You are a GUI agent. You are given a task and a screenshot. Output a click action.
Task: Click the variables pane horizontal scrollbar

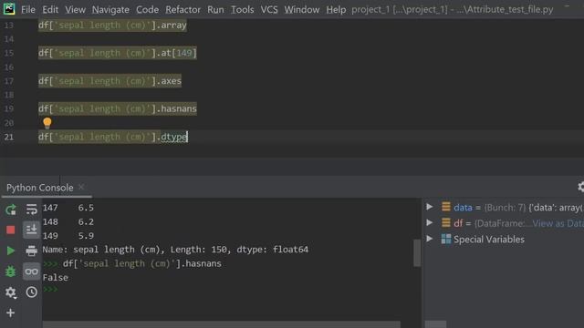click(x=435, y=324)
